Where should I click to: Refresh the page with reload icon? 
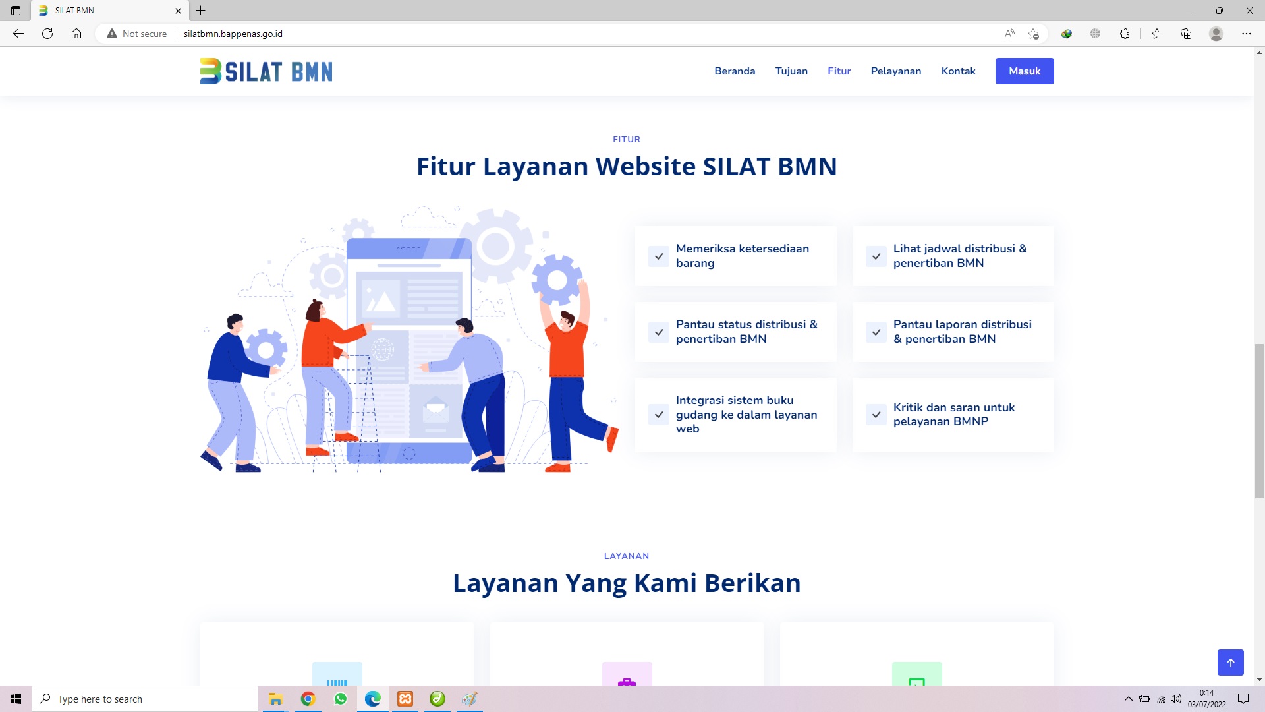[x=47, y=34]
